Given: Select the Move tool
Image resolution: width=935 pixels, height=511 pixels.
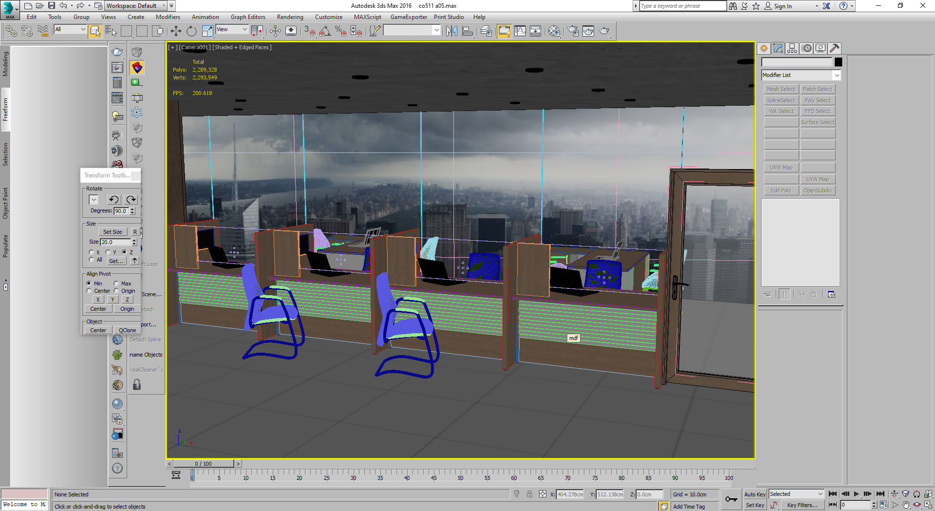Looking at the screenshot, I should (176, 31).
